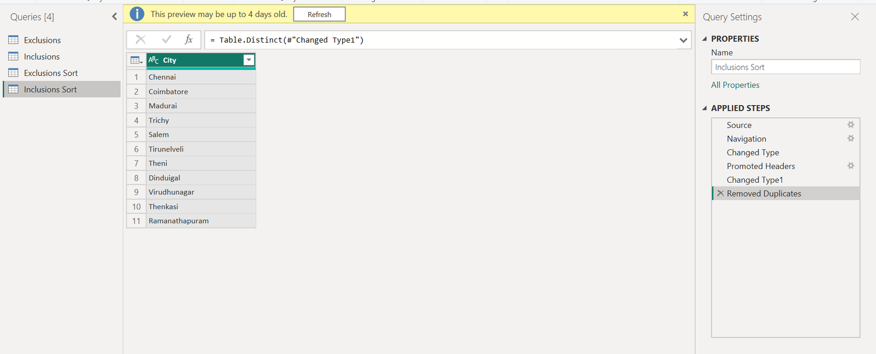876x354 pixels.
Task: Open the table menu icon at grid corner
Action: coord(136,60)
